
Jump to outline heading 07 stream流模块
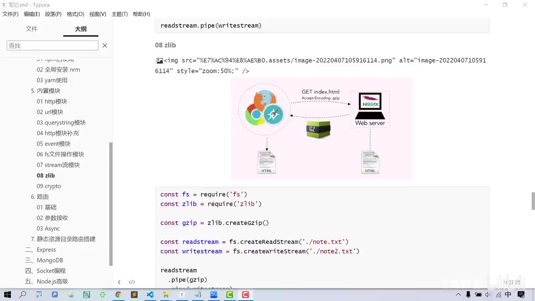58,165
